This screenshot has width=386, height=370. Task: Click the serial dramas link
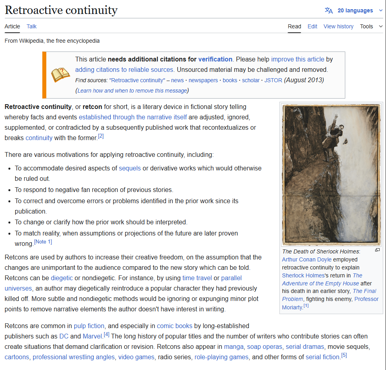(x=305, y=346)
